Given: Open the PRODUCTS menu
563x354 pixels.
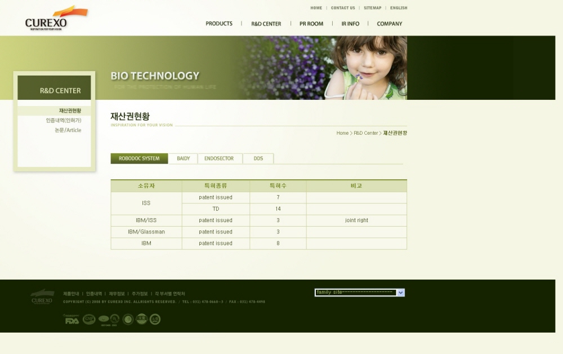Looking at the screenshot, I should [219, 24].
